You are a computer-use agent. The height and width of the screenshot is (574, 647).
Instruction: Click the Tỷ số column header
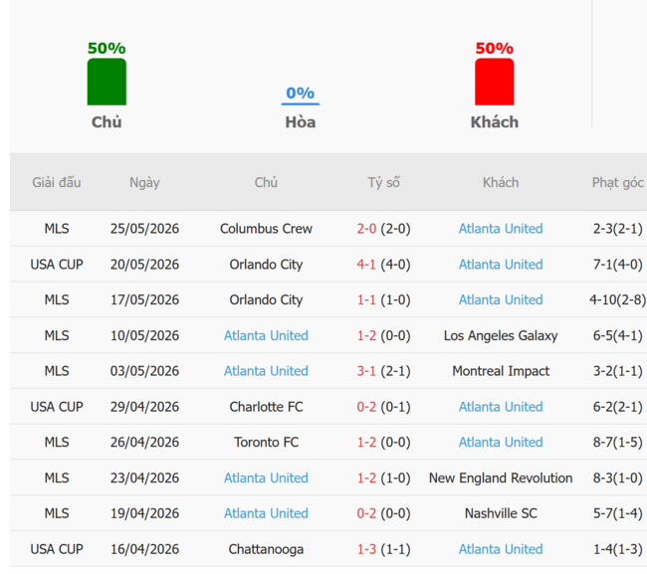pyautogui.click(x=383, y=182)
